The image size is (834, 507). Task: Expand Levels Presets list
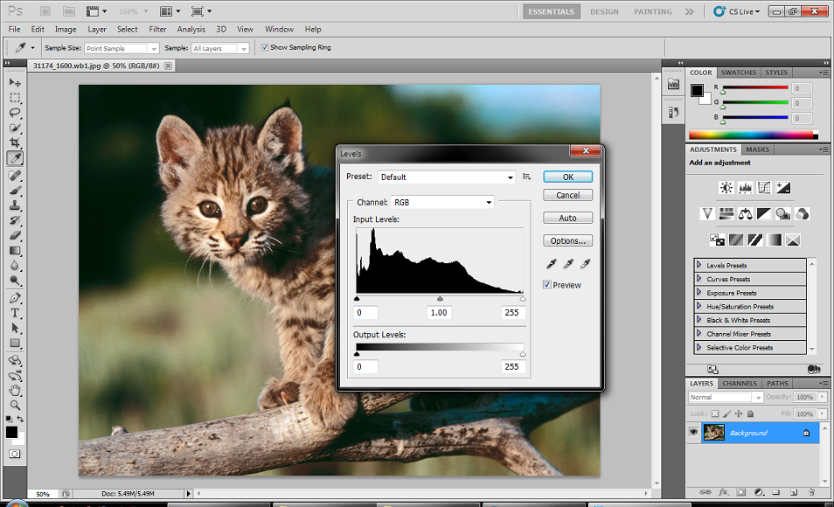pos(698,265)
